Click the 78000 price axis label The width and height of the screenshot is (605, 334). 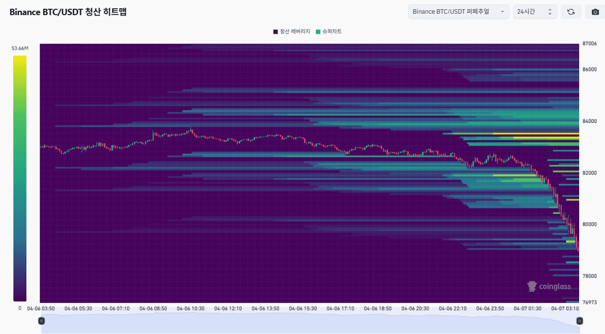[x=589, y=276]
